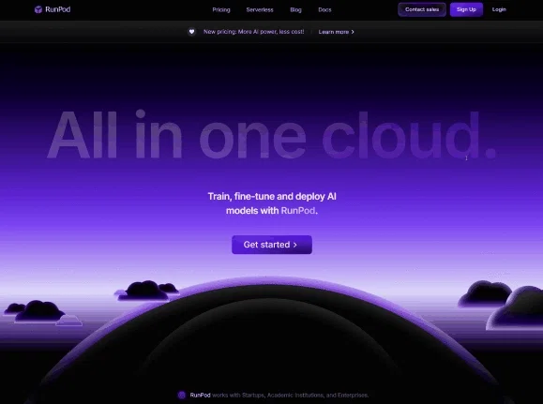Click the RunPod wordmark in the header
543x404 pixels.
coord(58,9)
